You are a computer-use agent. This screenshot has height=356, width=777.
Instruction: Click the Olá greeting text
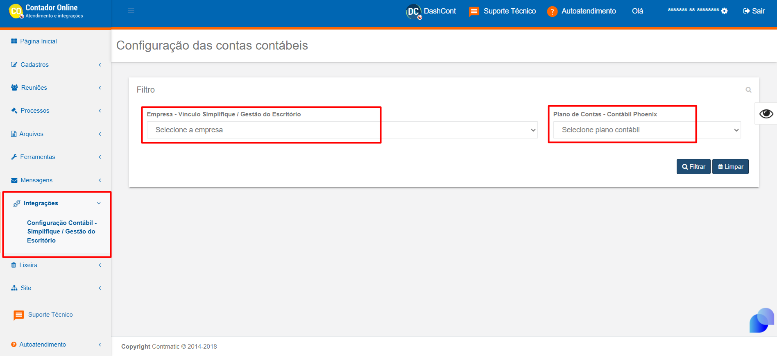tap(637, 11)
